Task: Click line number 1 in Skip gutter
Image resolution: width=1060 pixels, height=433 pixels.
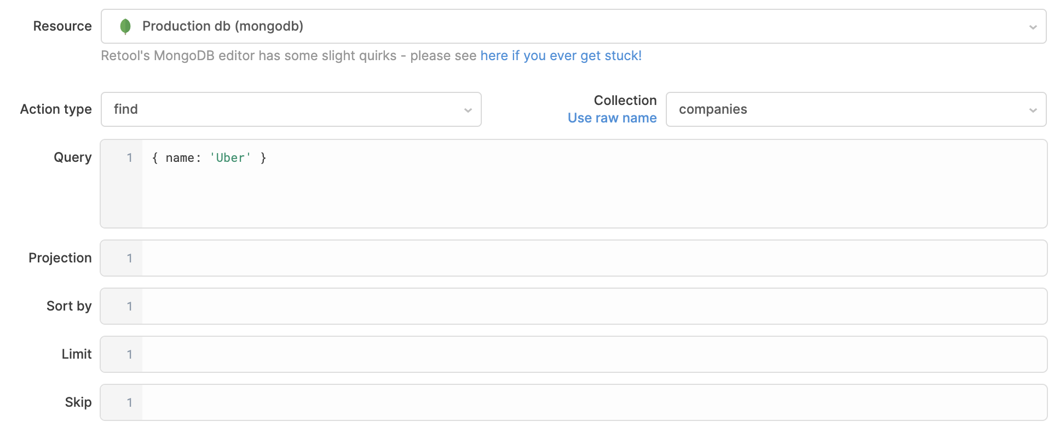Action: click(130, 402)
